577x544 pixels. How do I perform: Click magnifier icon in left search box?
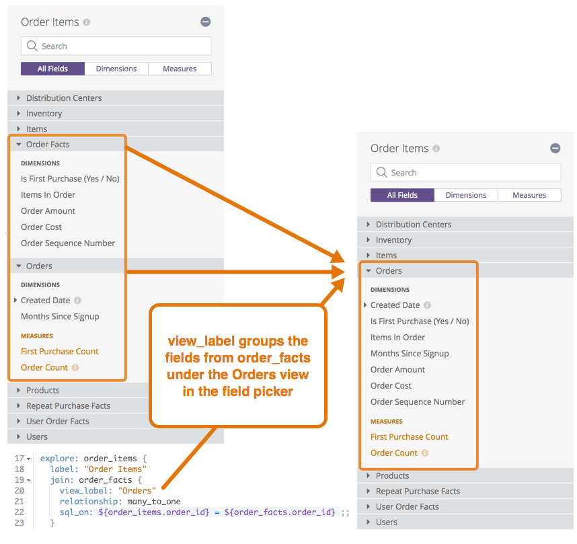[32, 46]
